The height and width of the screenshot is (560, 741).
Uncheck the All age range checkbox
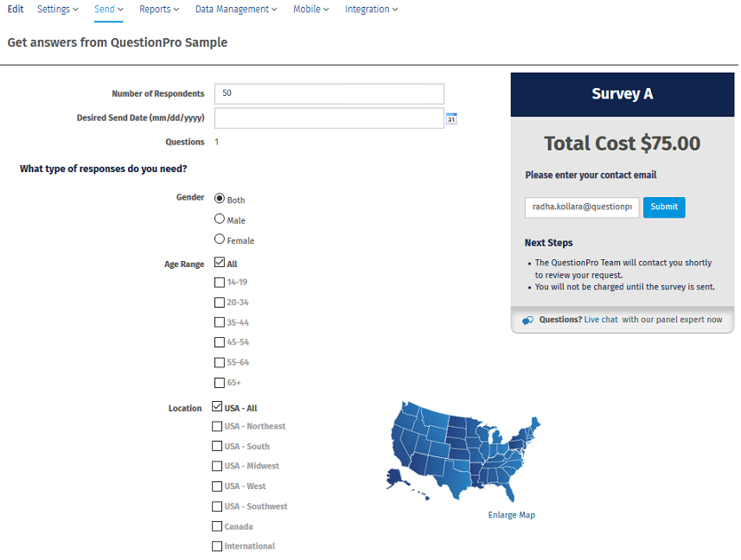pyautogui.click(x=220, y=262)
